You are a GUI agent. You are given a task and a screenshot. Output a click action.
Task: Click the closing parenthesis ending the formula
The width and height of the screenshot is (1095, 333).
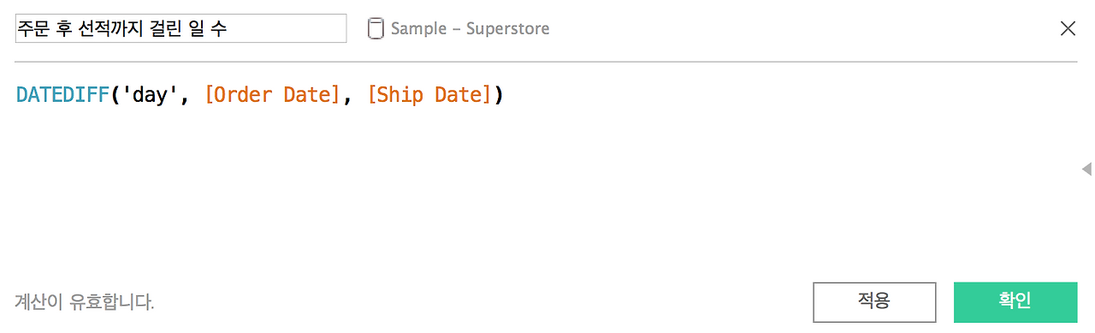499,95
